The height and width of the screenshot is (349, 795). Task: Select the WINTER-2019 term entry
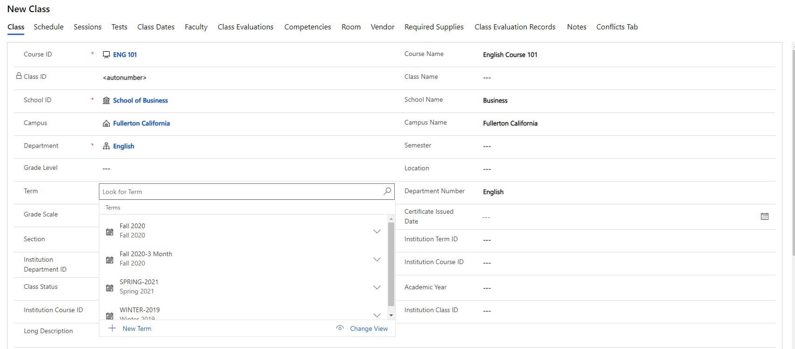coord(243,313)
